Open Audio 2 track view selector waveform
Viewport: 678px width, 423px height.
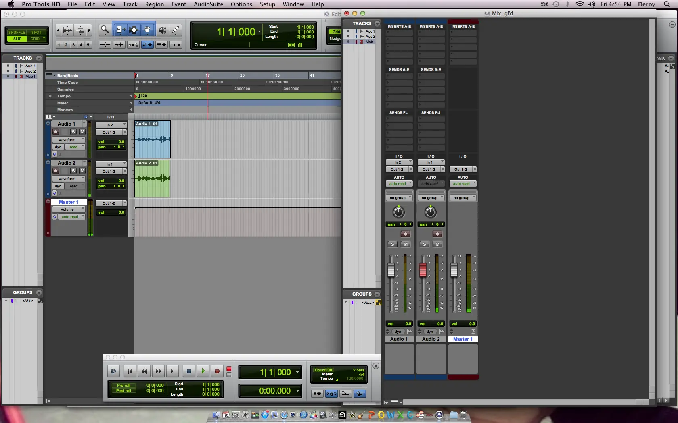(x=69, y=179)
